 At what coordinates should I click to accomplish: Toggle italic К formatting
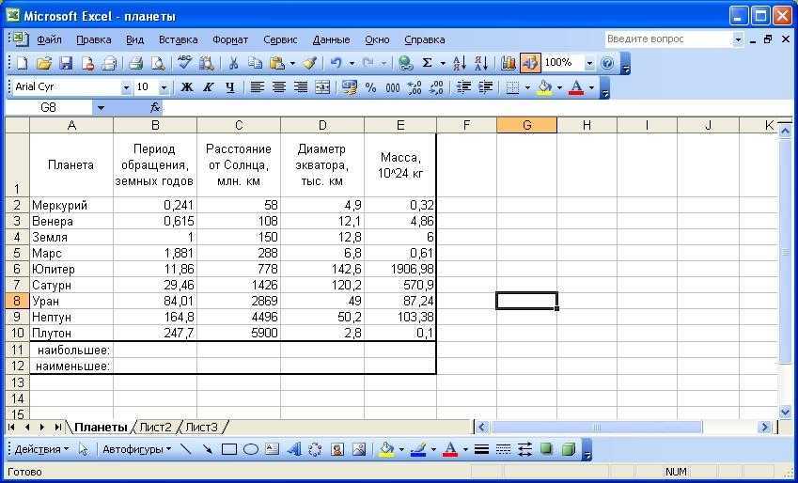(x=208, y=87)
